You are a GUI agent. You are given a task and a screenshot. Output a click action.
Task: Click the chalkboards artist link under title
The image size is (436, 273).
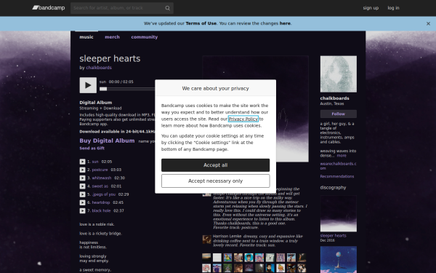coord(99,68)
